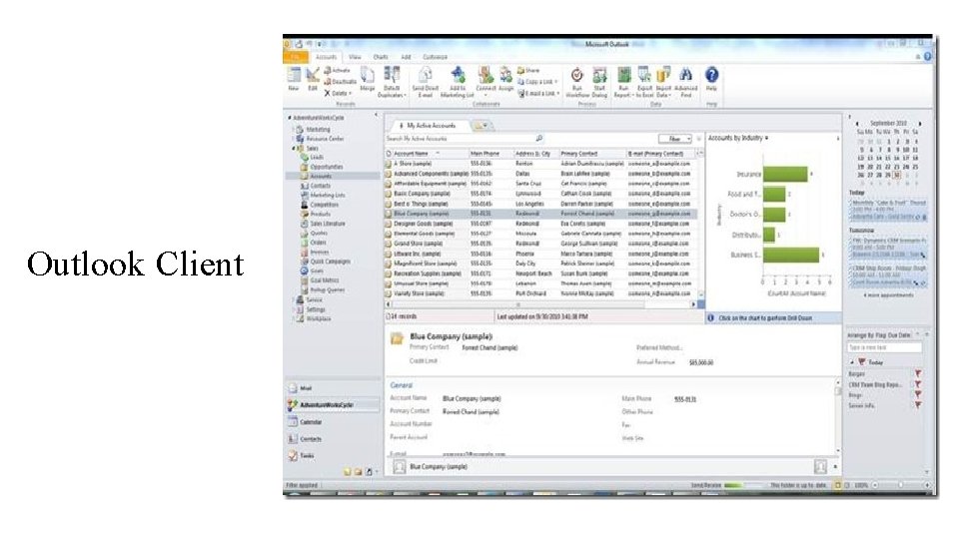Select the Variety Store (sample) row
Image resolution: width=959 pixels, height=539 pixels.
(x=541, y=293)
